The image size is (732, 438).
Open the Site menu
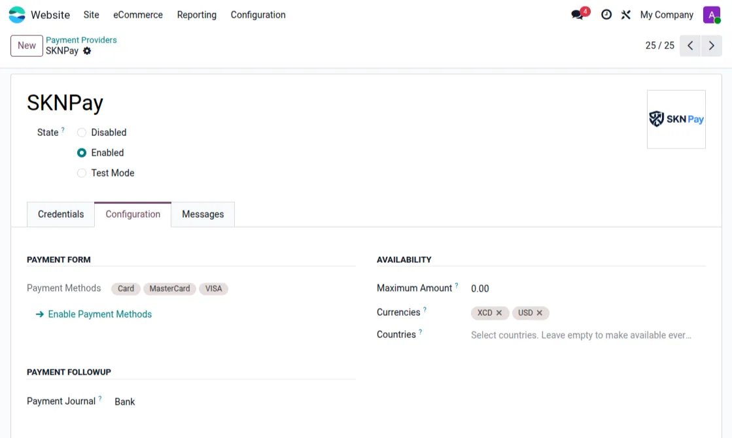tap(91, 15)
